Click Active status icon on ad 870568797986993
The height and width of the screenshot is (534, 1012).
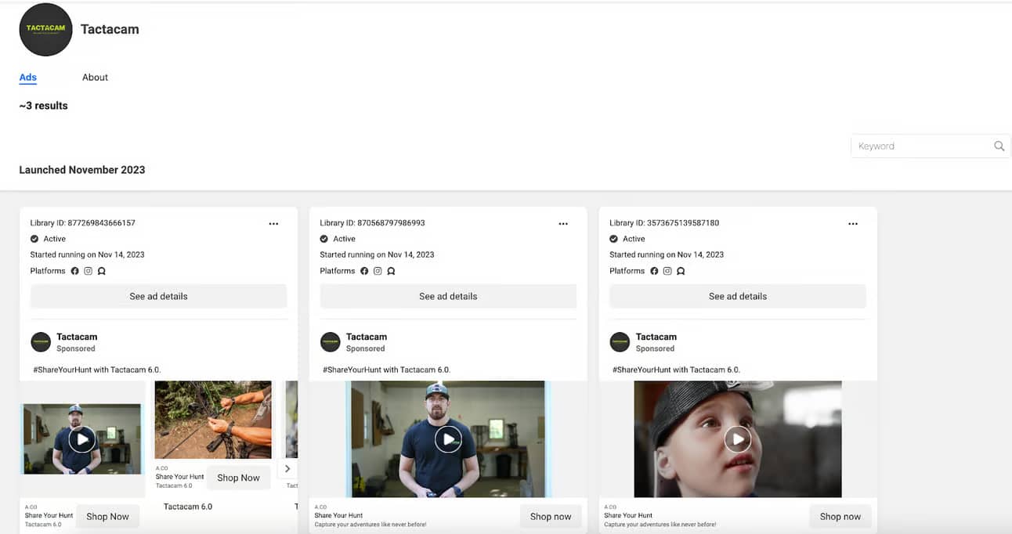pyautogui.click(x=324, y=239)
